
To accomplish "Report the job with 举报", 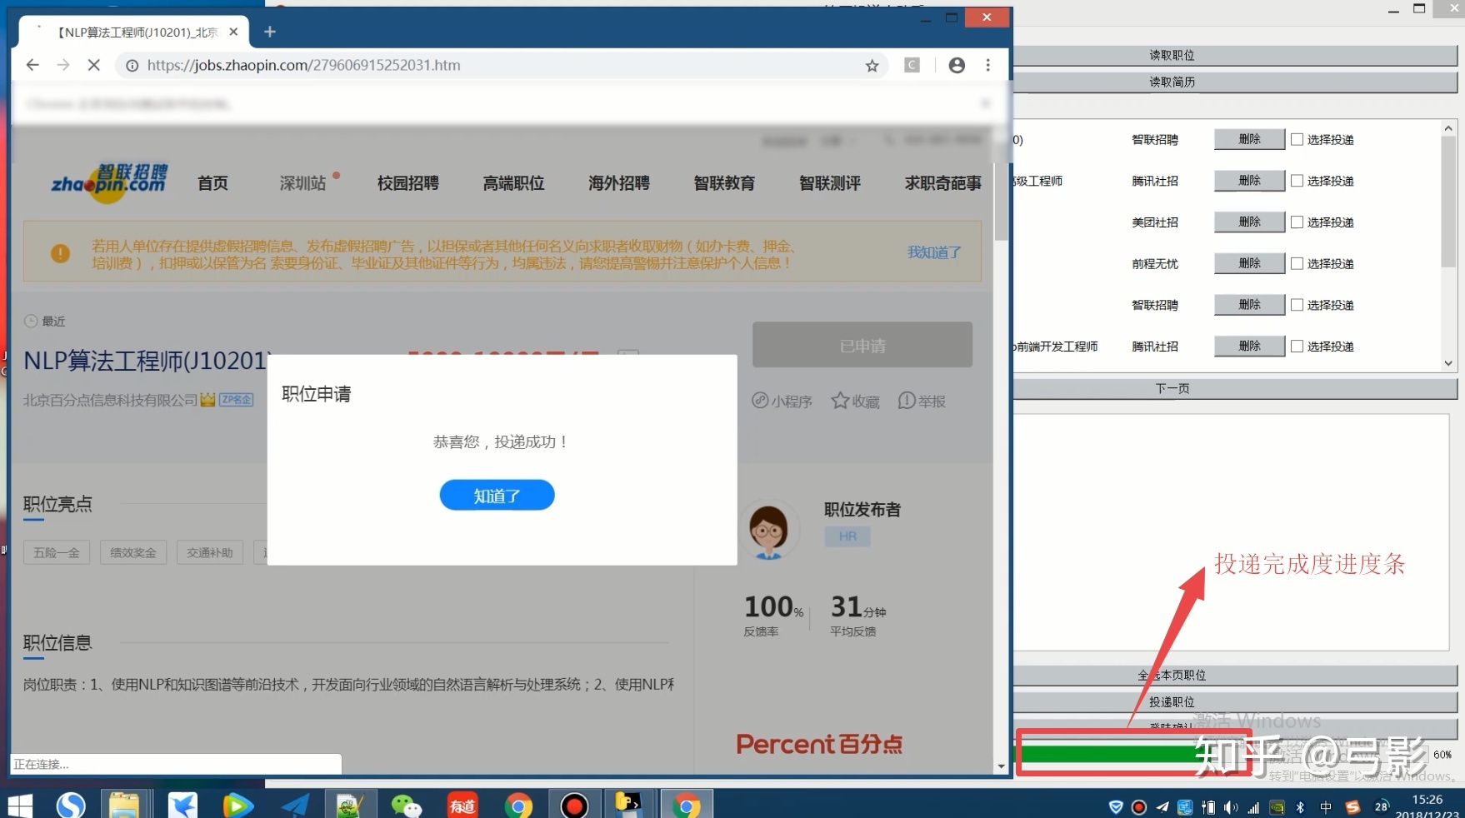I will click(x=922, y=401).
